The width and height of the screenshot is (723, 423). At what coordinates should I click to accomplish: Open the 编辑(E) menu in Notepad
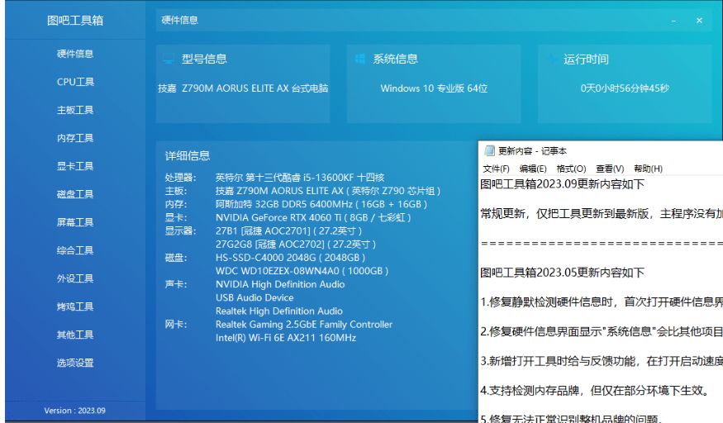[533, 169]
